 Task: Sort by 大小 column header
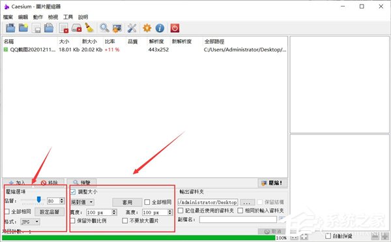click(64, 41)
